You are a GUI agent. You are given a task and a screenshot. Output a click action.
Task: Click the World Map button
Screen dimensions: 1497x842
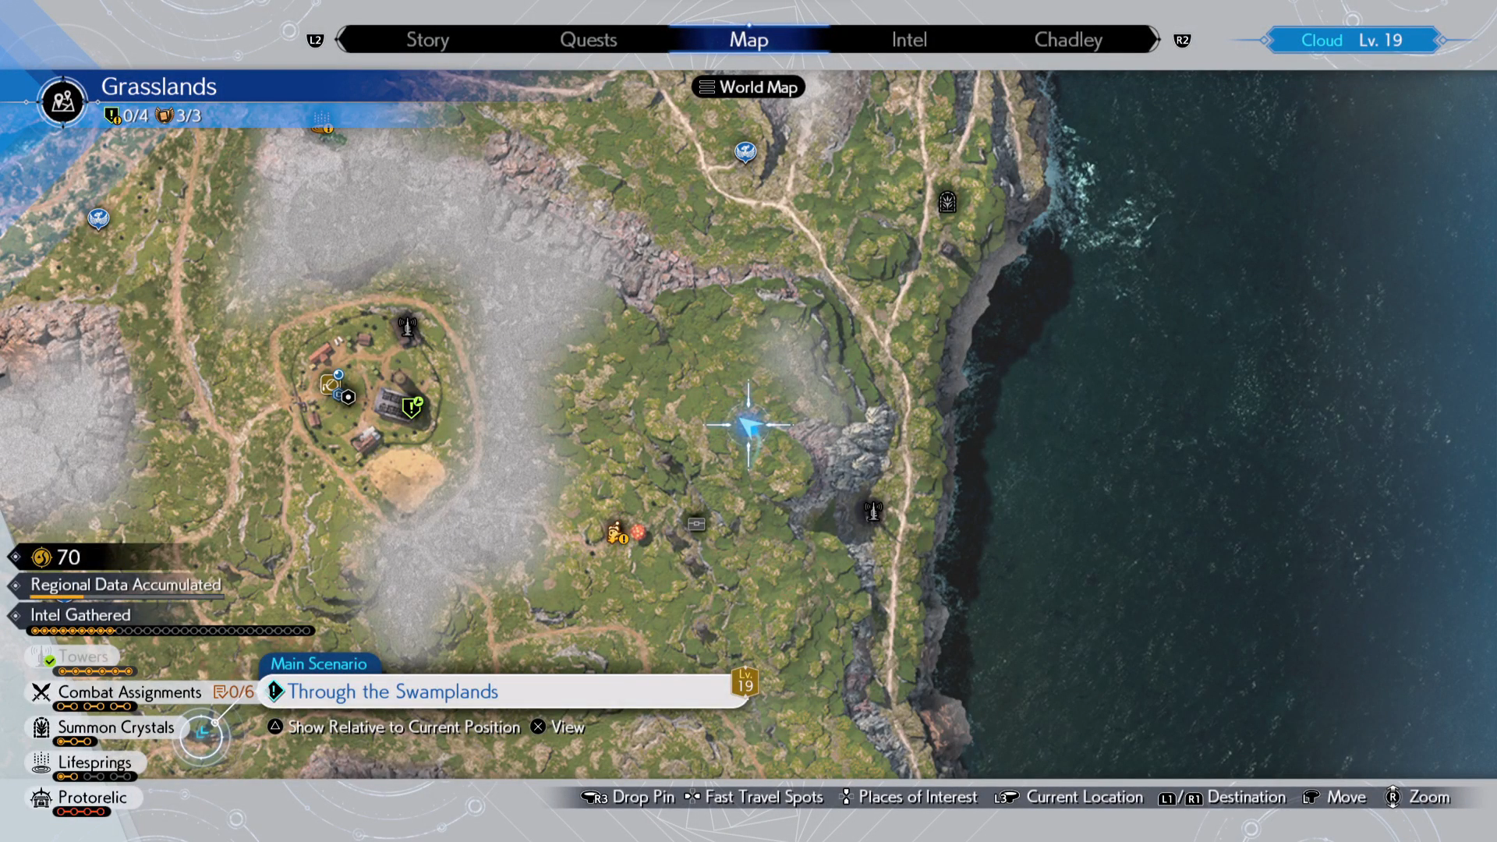coord(748,87)
